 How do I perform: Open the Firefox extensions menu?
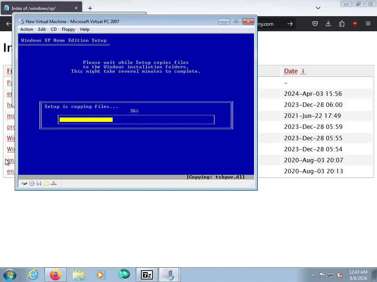pyautogui.click(x=342, y=23)
